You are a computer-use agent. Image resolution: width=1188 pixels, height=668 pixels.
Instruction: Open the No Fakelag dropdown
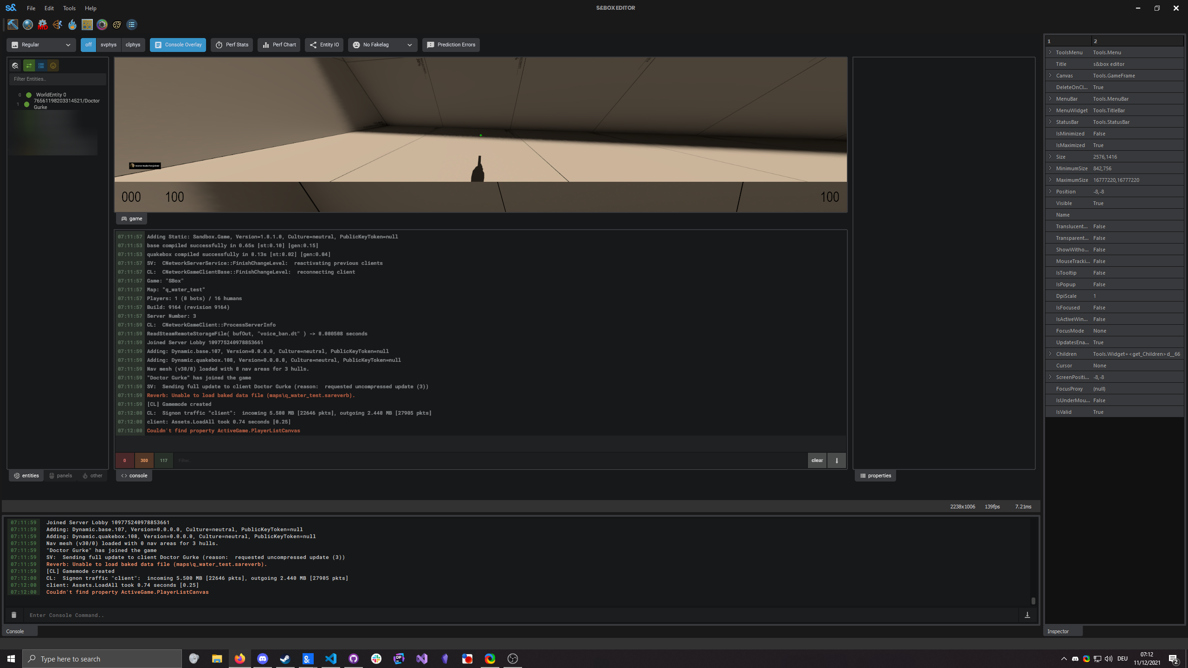(x=382, y=45)
